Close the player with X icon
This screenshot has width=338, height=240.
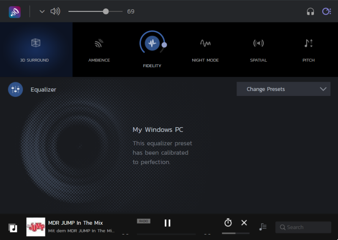[244, 223]
